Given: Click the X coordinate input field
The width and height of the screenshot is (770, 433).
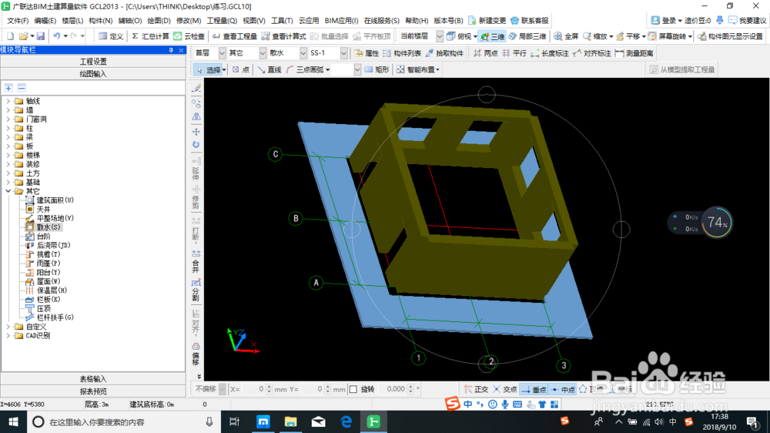Looking at the screenshot, I should (254, 389).
